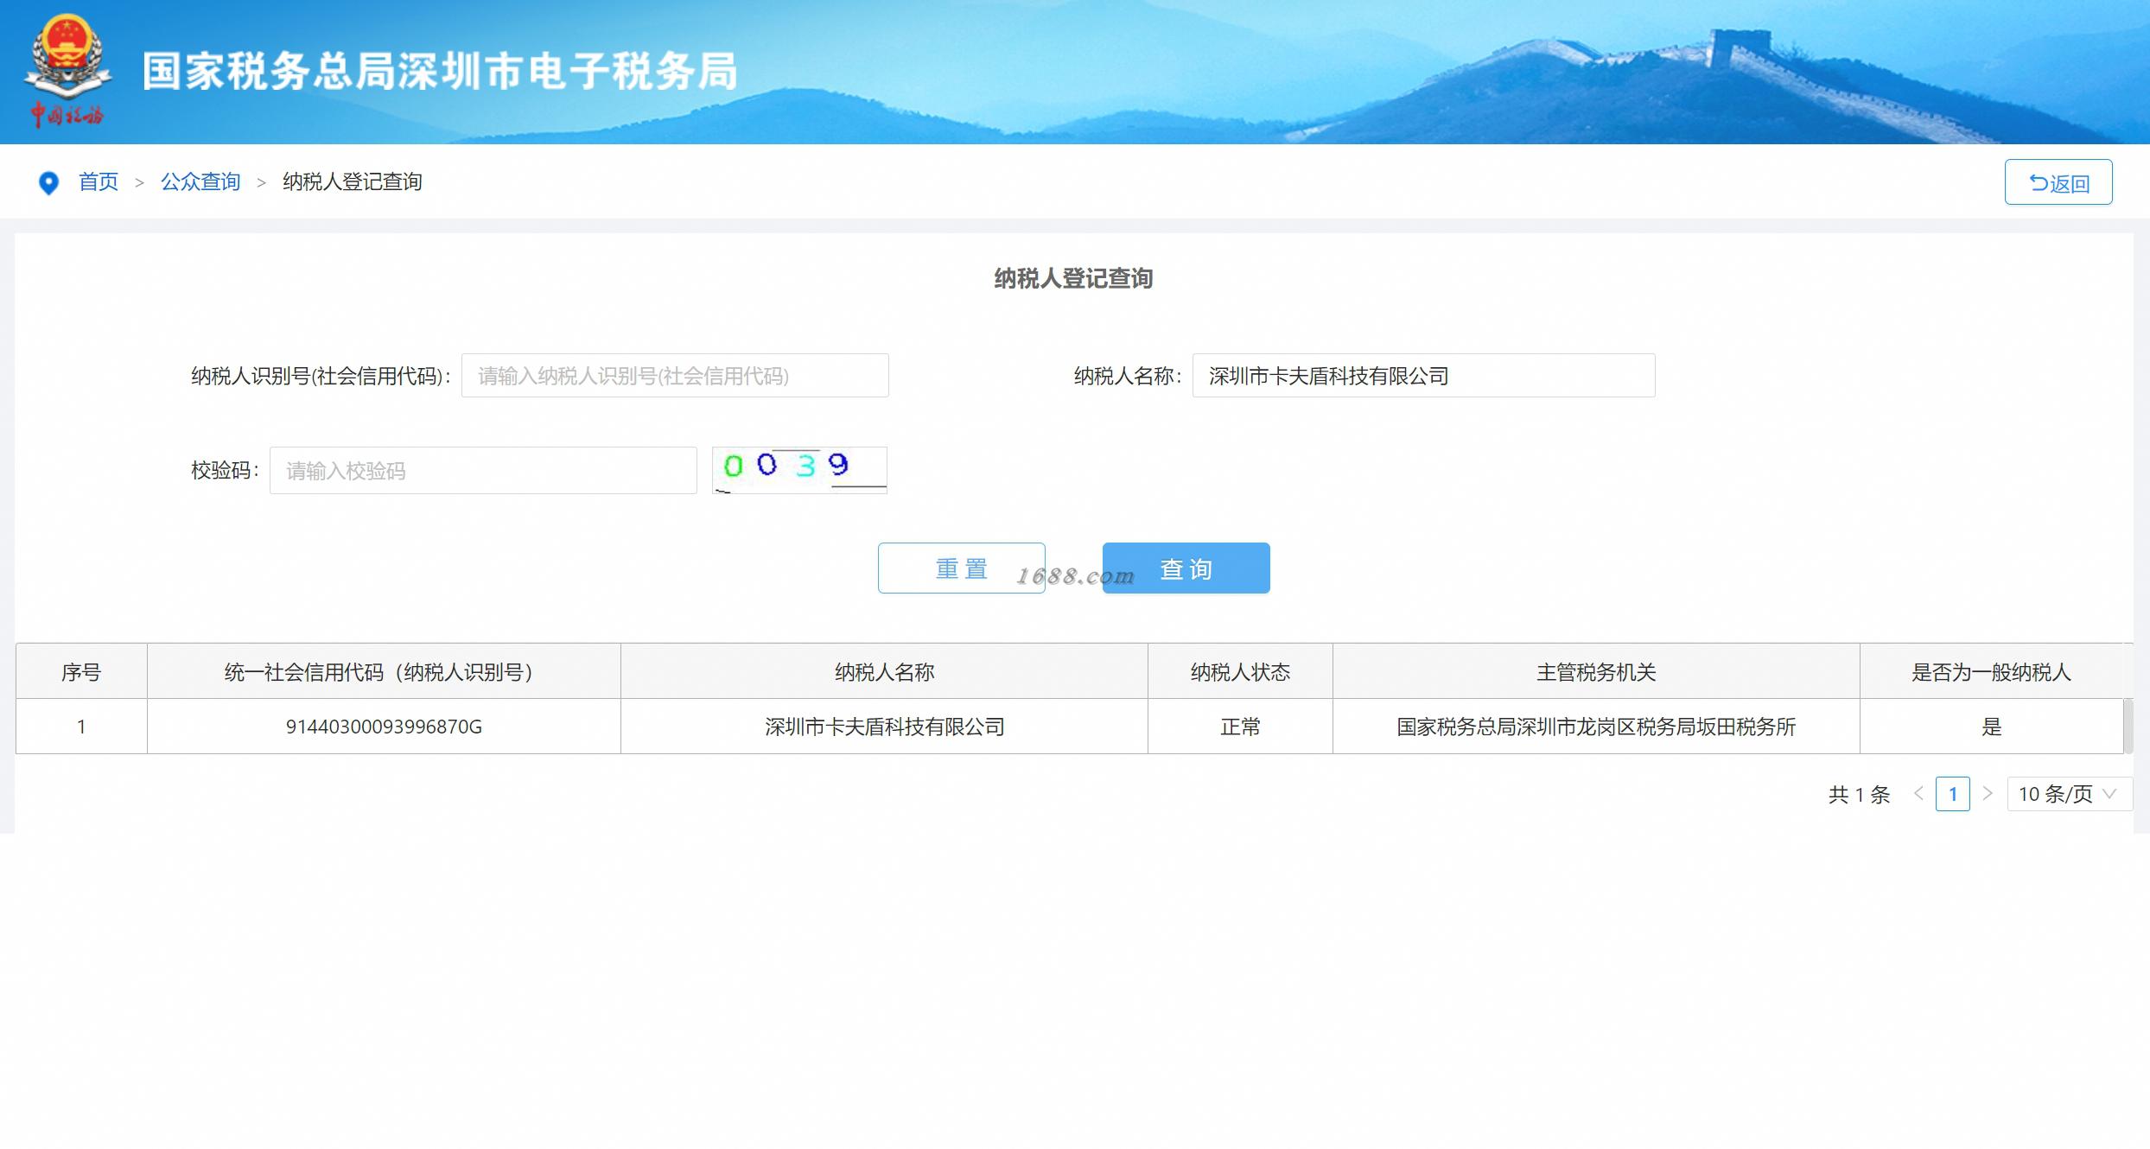Screen dimensions: 2150x1149
Task: Click the blue location pin icon
Action: click(x=48, y=183)
